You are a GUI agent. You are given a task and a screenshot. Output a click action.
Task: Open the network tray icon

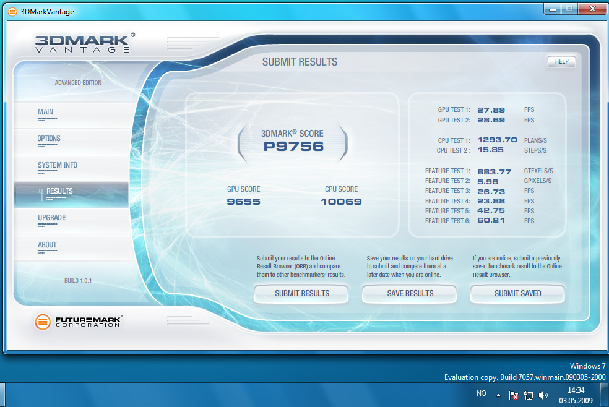[528, 395]
